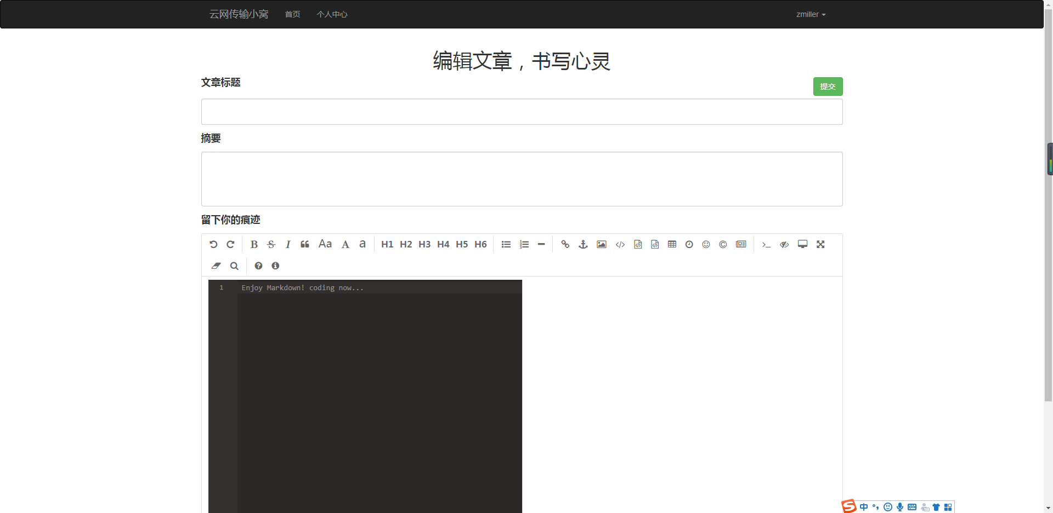Click the green 提交 submit button
The width and height of the screenshot is (1053, 513).
pyautogui.click(x=828, y=87)
